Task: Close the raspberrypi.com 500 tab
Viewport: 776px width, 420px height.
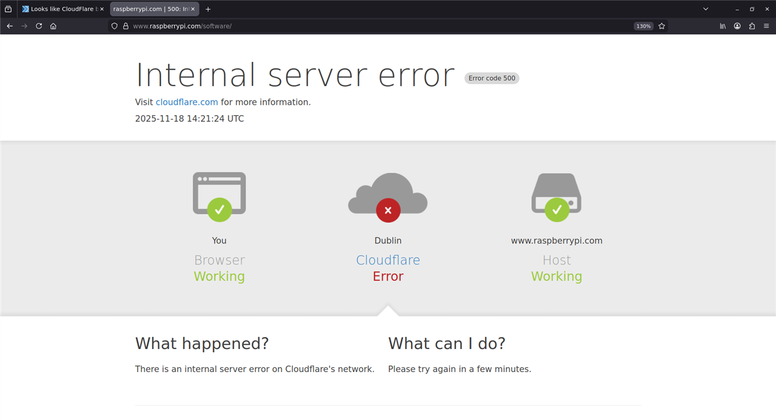Action: point(193,9)
